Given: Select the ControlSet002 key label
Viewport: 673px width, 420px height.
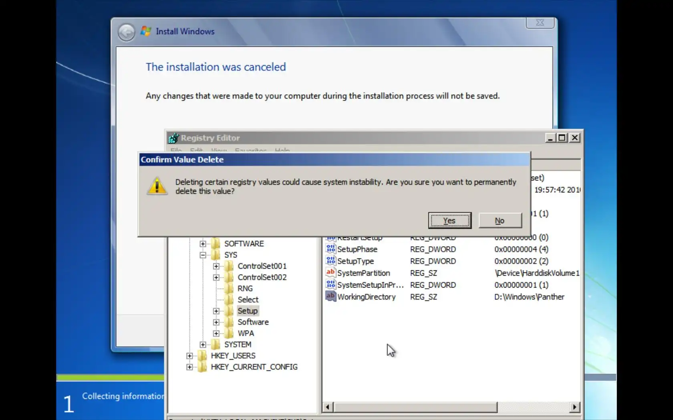Looking at the screenshot, I should click(262, 277).
